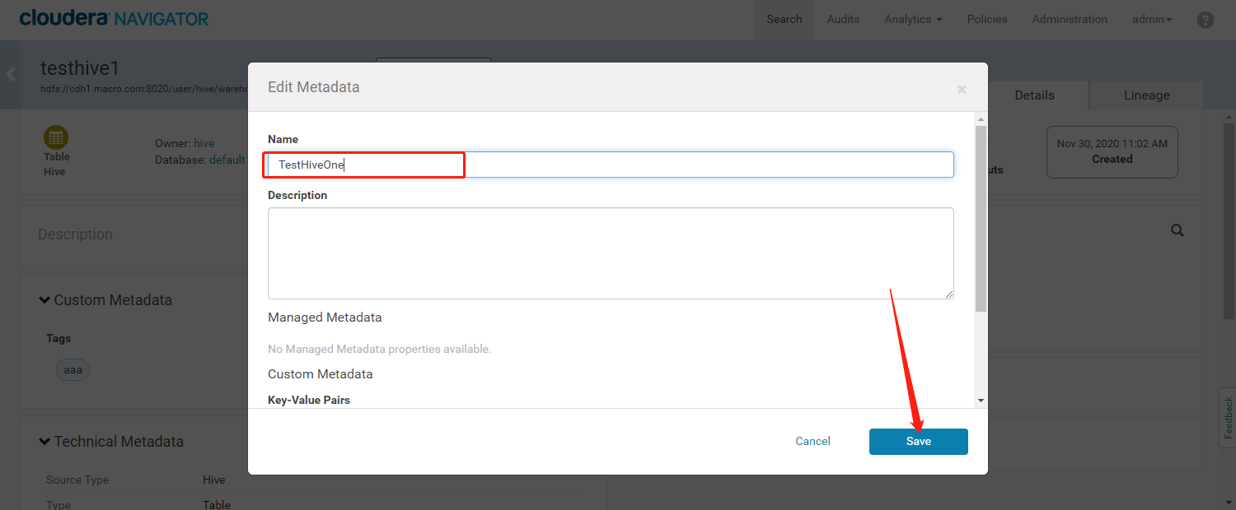Image resolution: width=1236 pixels, height=510 pixels.
Task: Click the dialog scrollbar up arrow
Action: 981,118
